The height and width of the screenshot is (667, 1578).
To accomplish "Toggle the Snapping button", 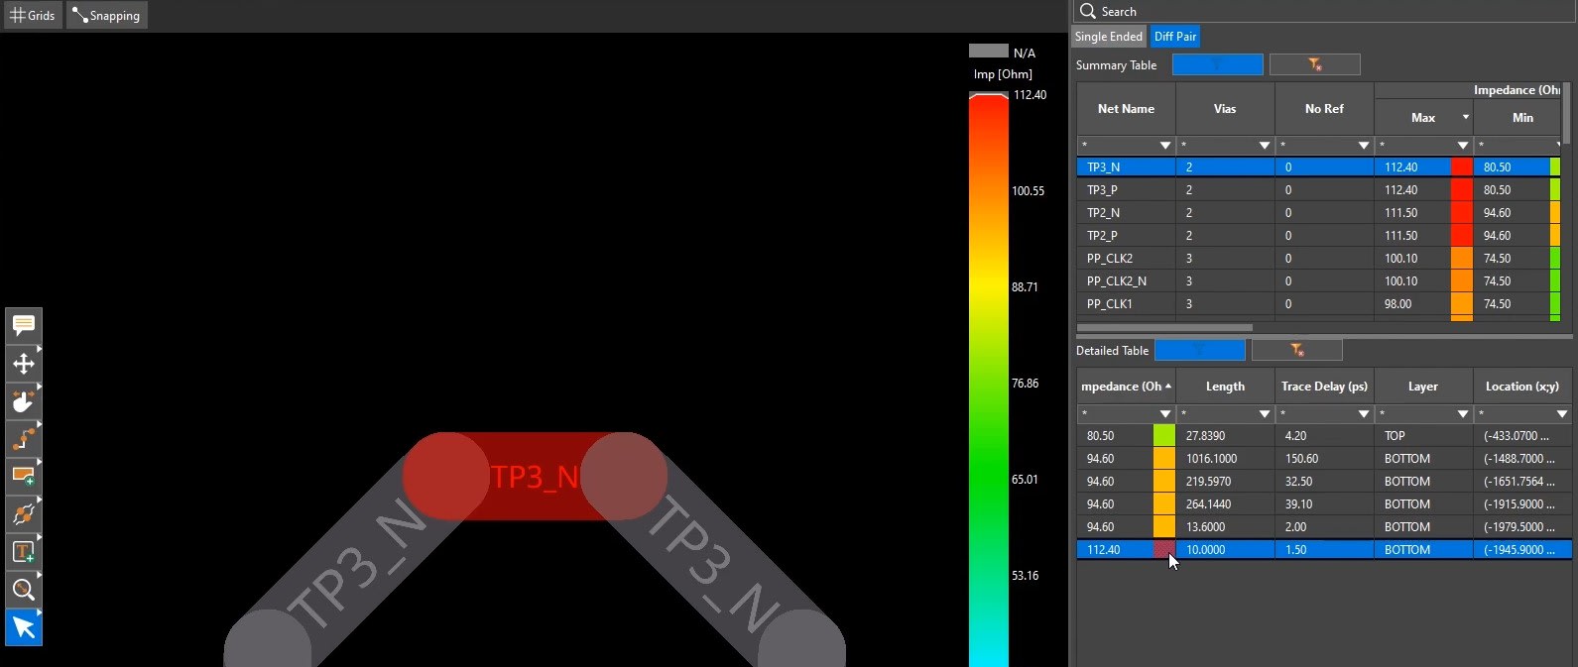I will [x=107, y=15].
